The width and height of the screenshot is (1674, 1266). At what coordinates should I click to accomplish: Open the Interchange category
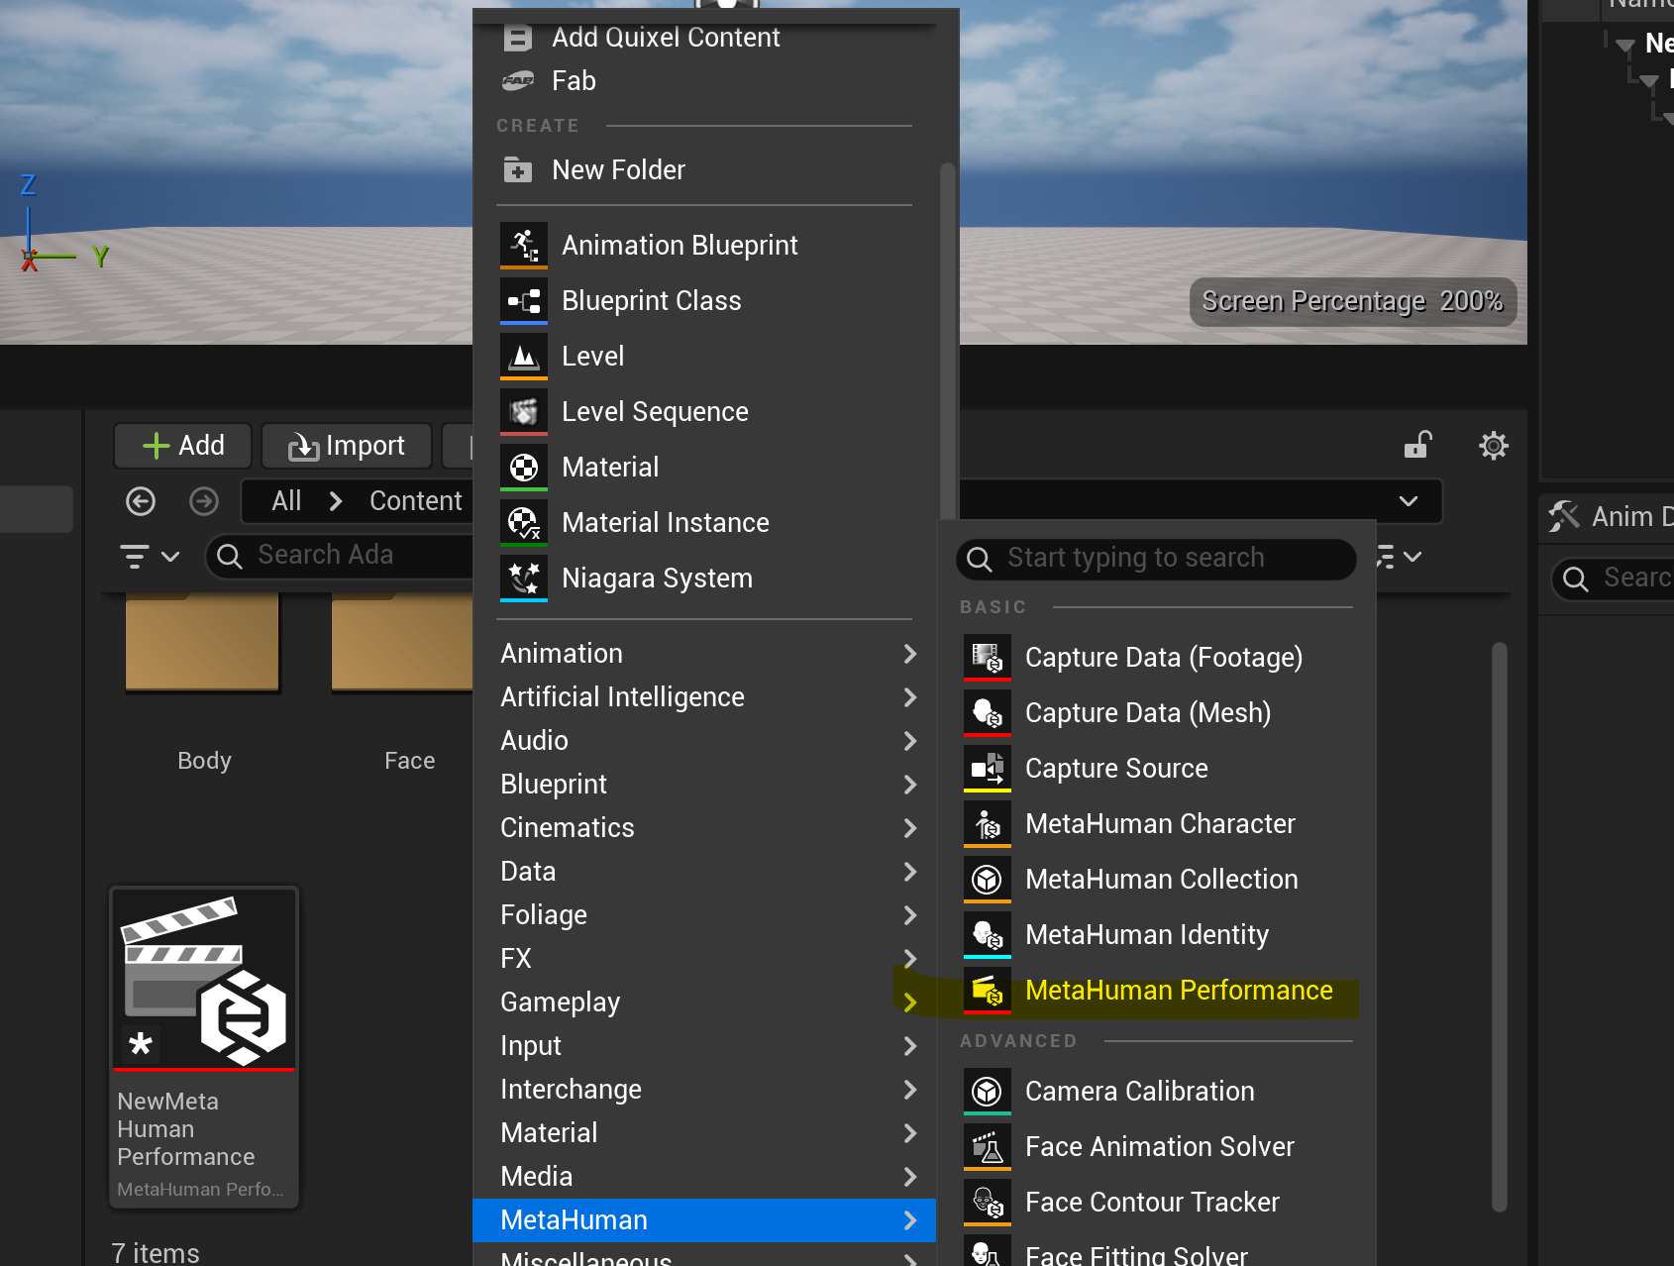[704, 1090]
